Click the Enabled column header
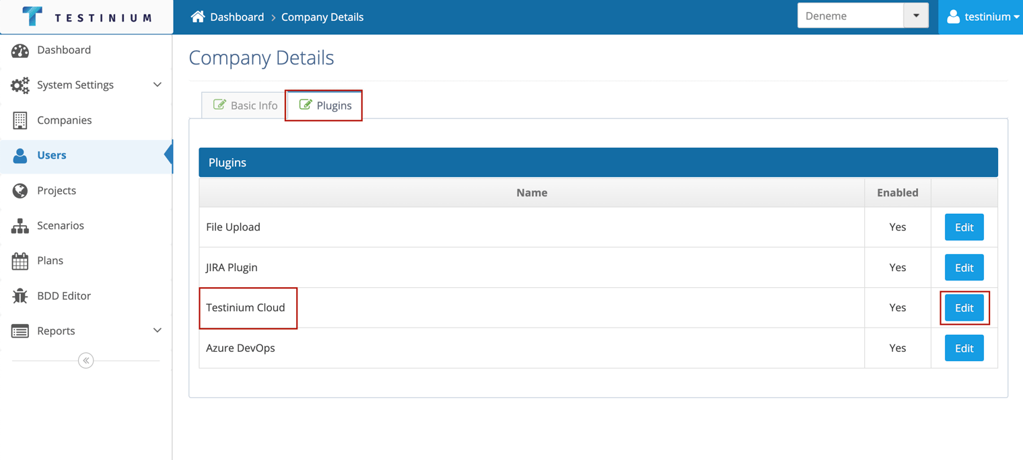This screenshot has height=460, width=1023. click(x=897, y=192)
